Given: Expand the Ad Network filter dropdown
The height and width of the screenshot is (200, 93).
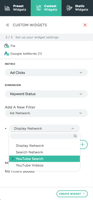Looking at the screenshot, I should (46, 113).
